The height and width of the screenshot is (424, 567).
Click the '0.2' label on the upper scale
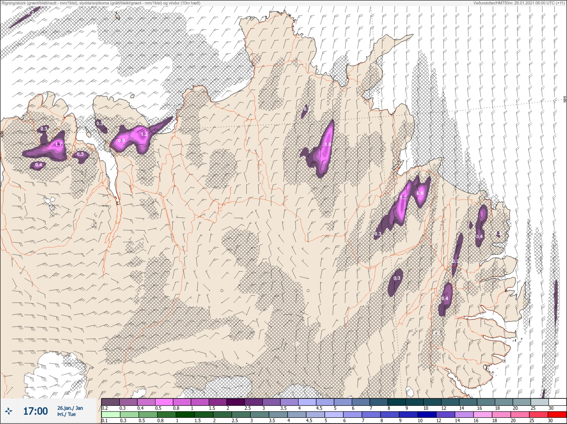point(105,408)
